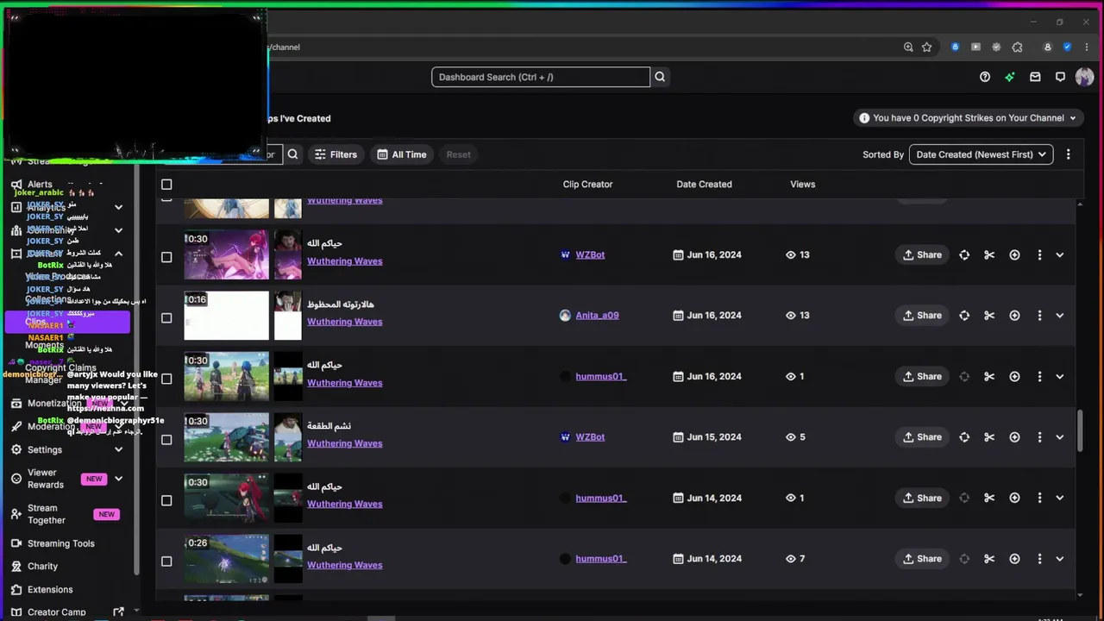Click the Dashboard Search input field

tap(541, 77)
